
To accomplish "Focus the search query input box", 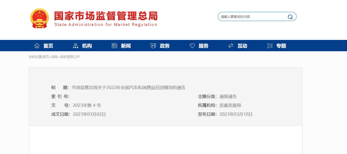I will pyautogui.click(x=252, y=17).
